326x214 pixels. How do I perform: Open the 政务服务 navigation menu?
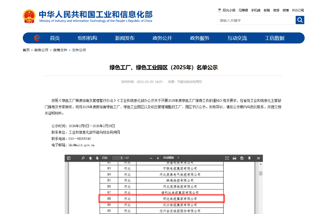200,38
